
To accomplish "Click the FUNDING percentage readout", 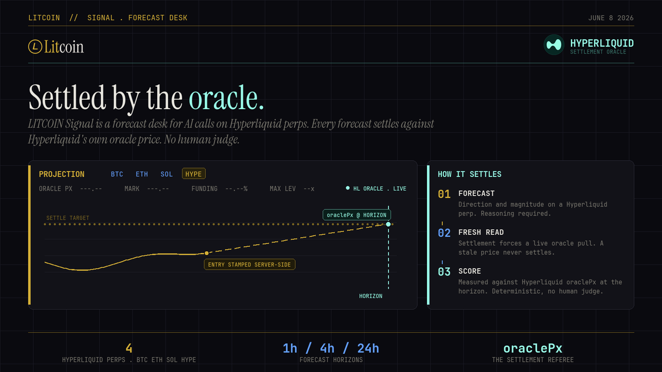I will 237,188.
